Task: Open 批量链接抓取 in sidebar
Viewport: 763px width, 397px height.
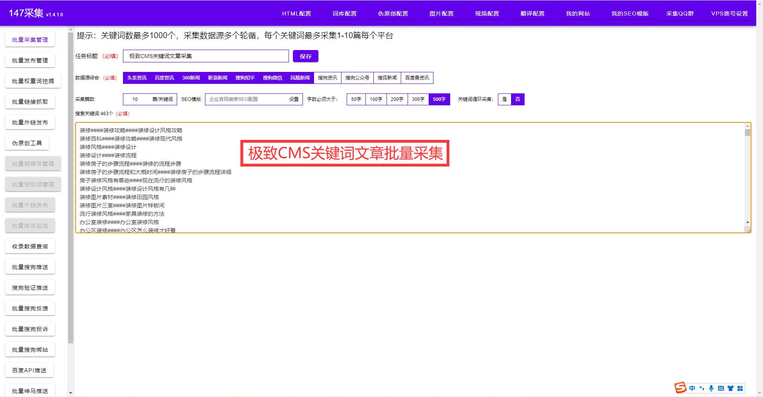Action: (x=30, y=102)
